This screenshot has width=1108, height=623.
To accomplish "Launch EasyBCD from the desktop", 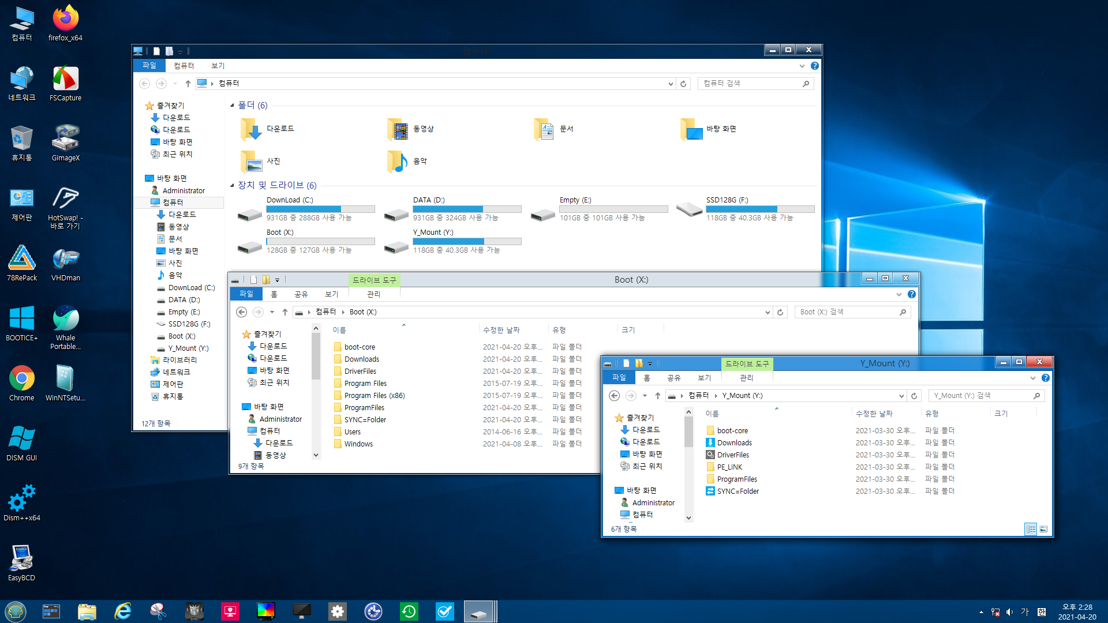I will point(22,563).
